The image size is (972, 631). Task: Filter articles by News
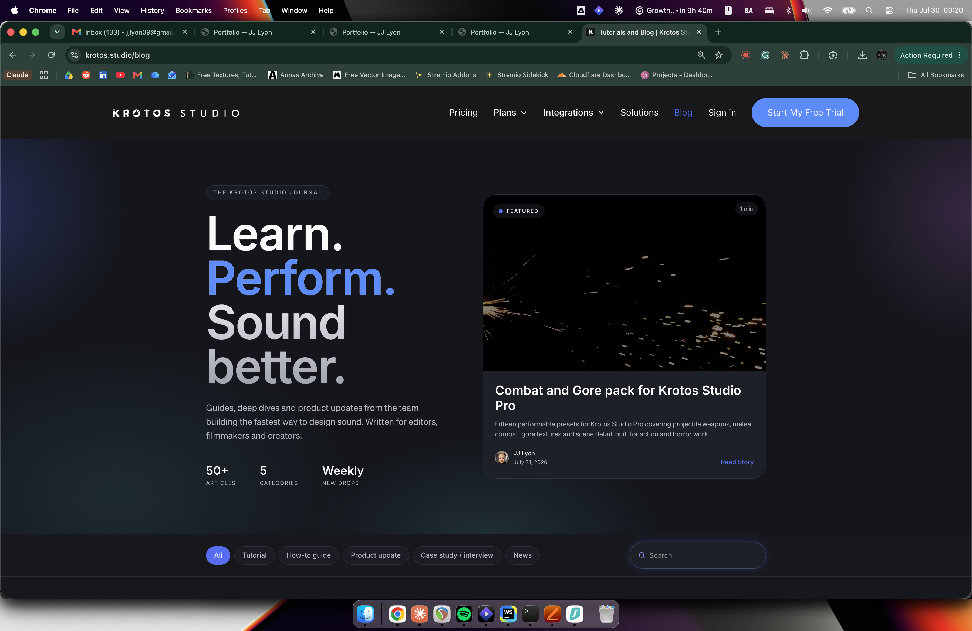click(522, 555)
